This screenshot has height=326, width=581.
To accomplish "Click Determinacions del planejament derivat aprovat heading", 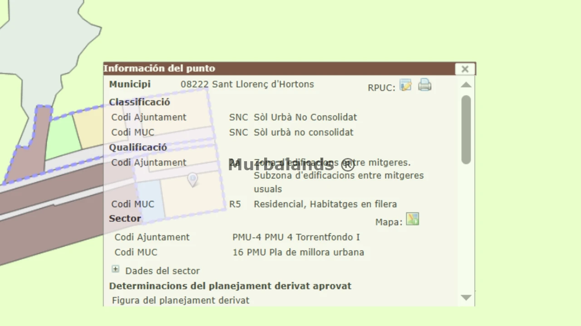I will (x=230, y=286).
